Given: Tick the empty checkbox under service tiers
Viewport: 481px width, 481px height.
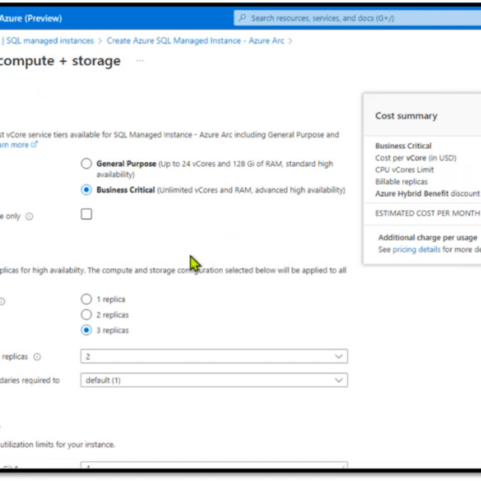Looking at the screenshot, I should pos(86,214).
